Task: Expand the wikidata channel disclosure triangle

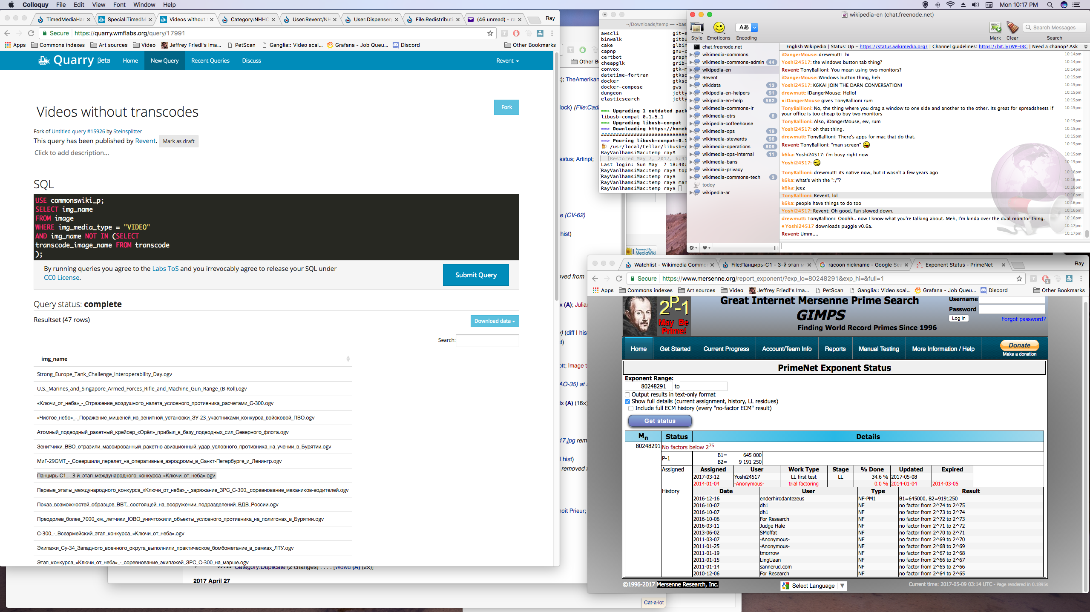Action: point(691,85)
